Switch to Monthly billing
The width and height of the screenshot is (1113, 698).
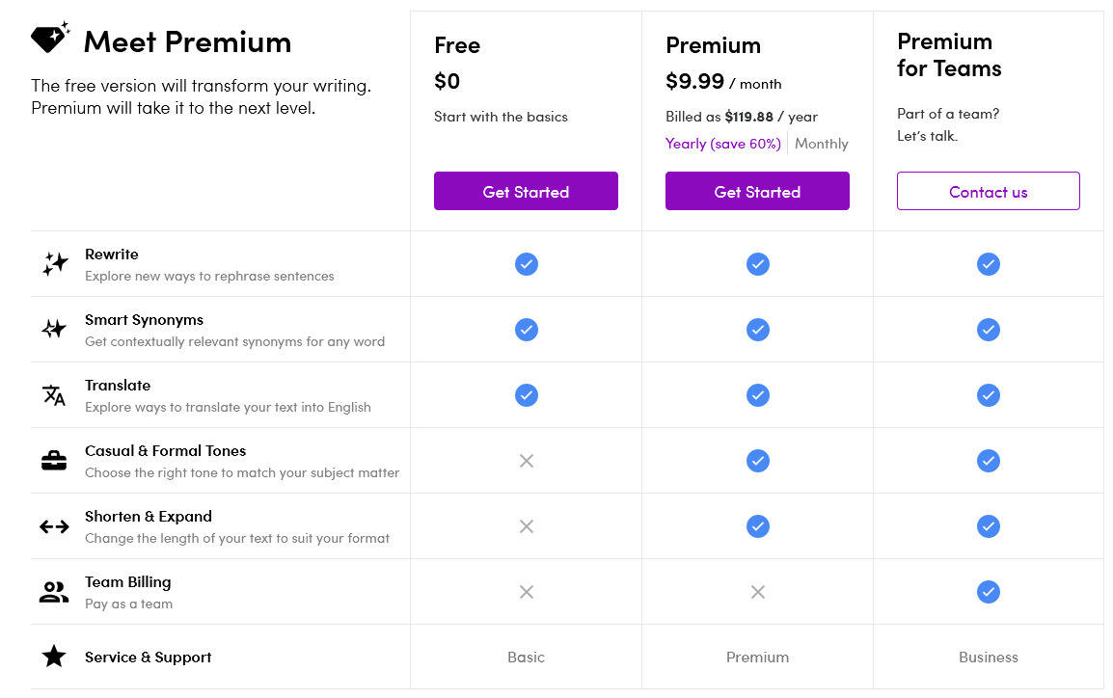821,144
